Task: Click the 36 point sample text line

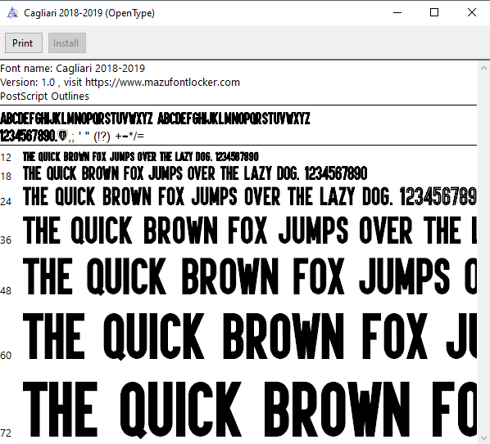Action: click(250, 230)
